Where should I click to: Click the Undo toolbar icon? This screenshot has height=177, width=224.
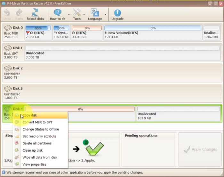pyautogui.click(x=7, y=13)
